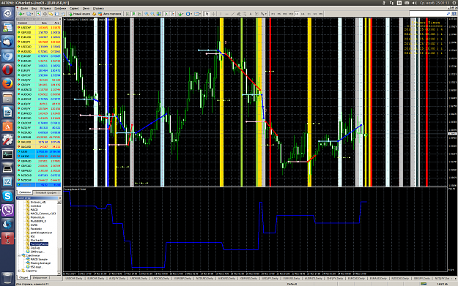The width and height of the screenshot is (458, 286).
Task: Open the Сервис menu
Action: 74,9
